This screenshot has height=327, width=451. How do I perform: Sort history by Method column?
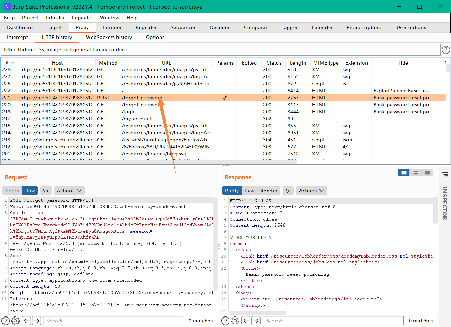pos(108,63)
